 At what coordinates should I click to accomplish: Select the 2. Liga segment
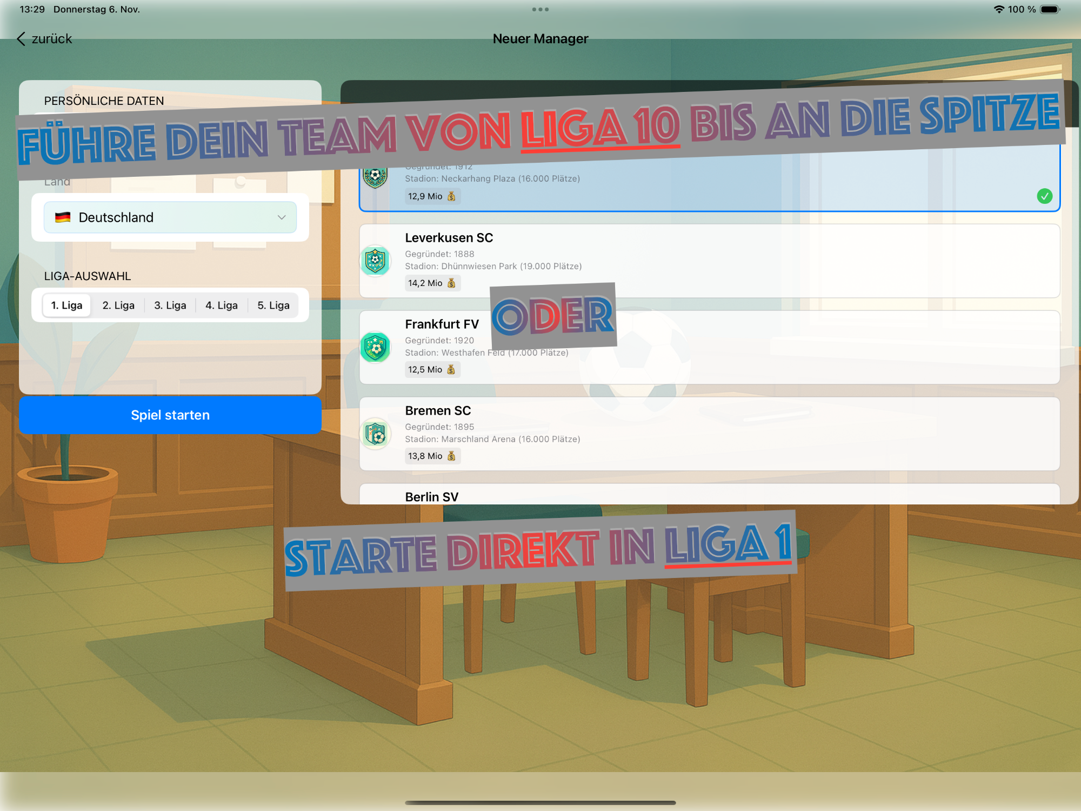point(118,305)
